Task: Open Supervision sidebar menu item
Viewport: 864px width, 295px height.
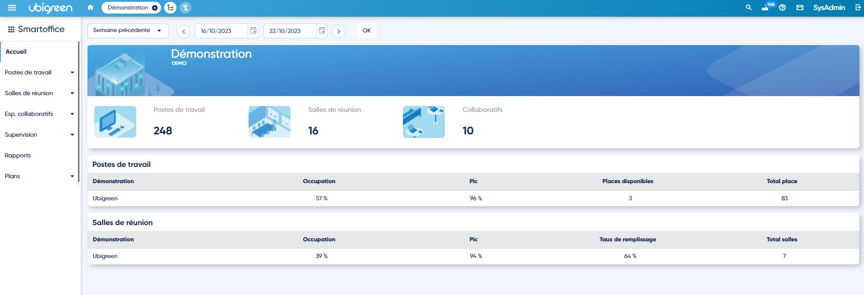Action: [21, 135]
